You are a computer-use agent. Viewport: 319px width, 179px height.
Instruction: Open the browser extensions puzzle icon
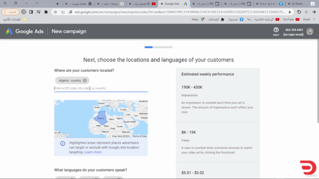coord(46,12)
